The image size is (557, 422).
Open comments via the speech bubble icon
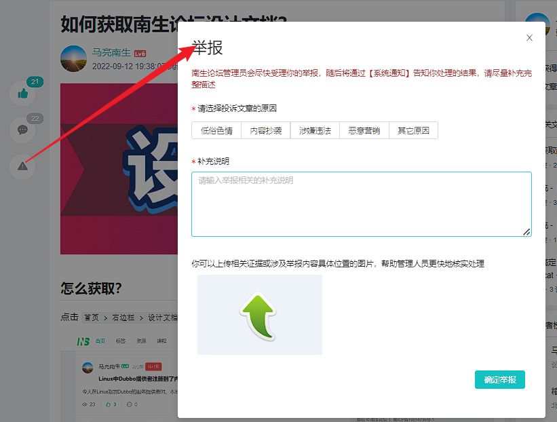22,130
